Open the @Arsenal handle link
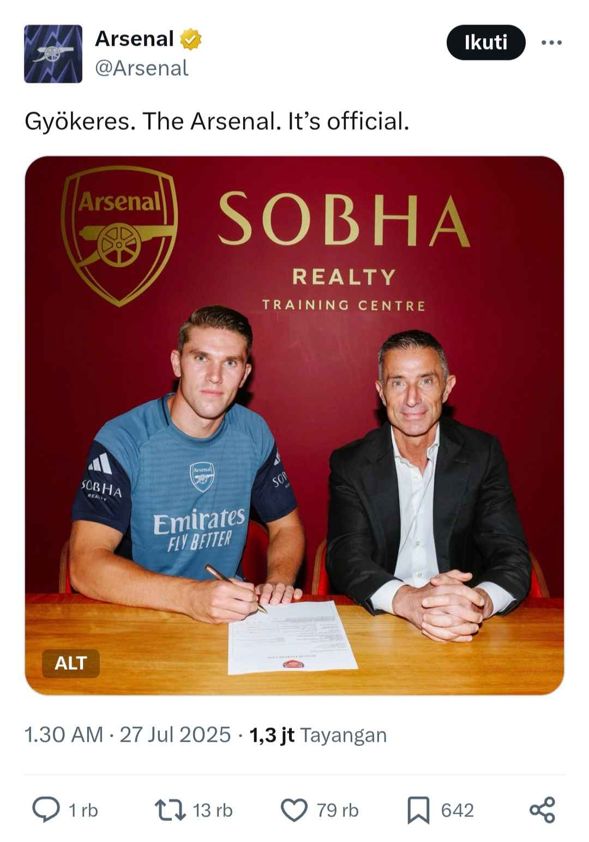This screenshot has width=589, height=842. point(142,68)
